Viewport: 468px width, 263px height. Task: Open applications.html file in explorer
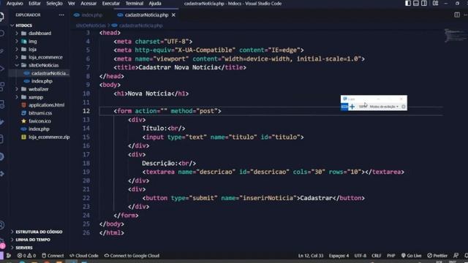tap(46, 105)
